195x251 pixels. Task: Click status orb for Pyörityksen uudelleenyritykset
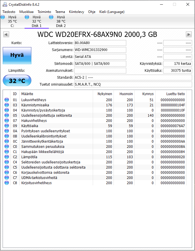7,131
